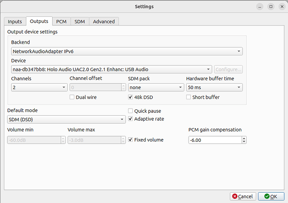Click the red cancel X icon
The height and width of the screenshot is (203, 288).
tap(235, 196)
